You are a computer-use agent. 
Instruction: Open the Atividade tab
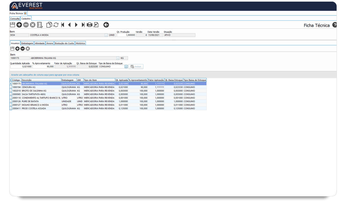[x=40, y=43]
